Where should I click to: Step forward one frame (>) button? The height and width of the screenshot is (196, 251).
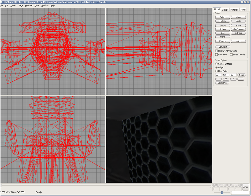tap(229, 185)
